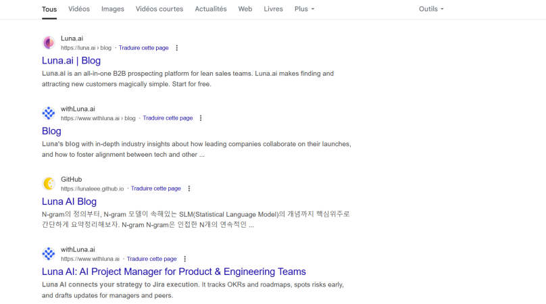Expand the Outils dropdown
The image size is (546, 304).
(x=431, y=9)
